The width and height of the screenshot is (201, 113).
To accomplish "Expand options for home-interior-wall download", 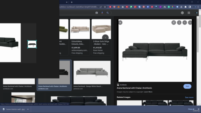I will point(28,109).
